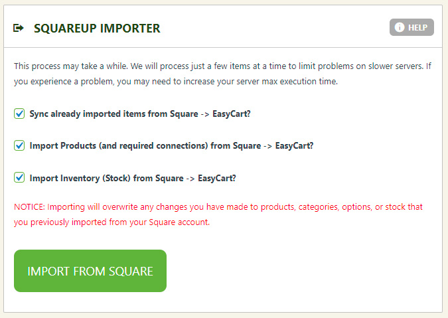Click the info circle icon in Help

[400, 28]
